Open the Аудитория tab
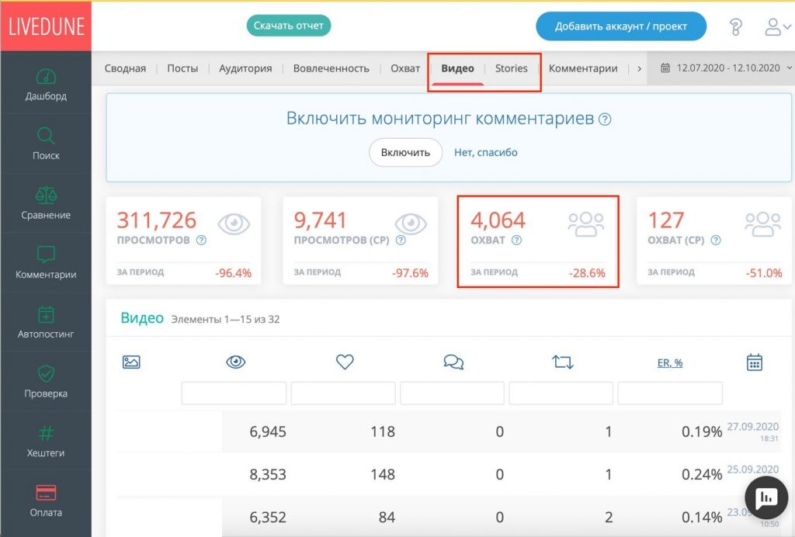This screenshot has width=795, height=537. pyautogui.click(x=245, y=68)
